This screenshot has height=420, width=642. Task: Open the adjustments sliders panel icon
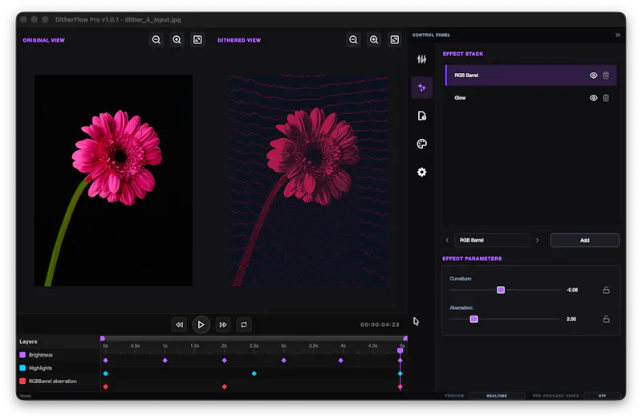[x=422, y=59]
